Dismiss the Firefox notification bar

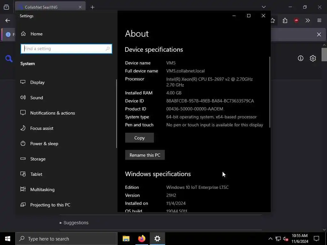click(x=319, y=34)
